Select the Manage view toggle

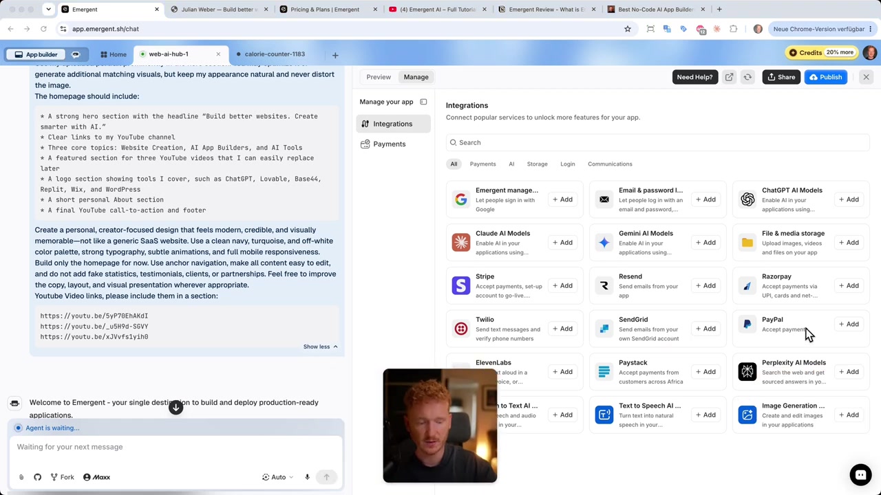[x=416, y=77]
